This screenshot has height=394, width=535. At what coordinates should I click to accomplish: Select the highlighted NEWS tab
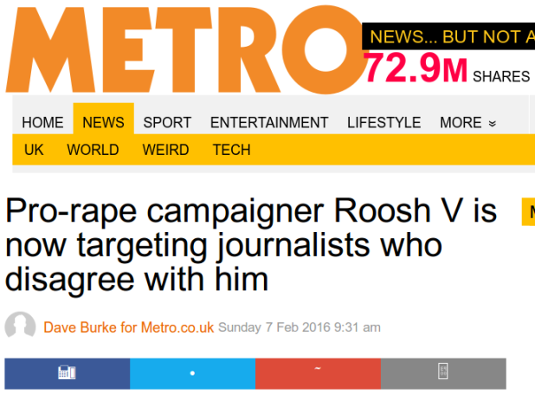(x=103, y=119)
